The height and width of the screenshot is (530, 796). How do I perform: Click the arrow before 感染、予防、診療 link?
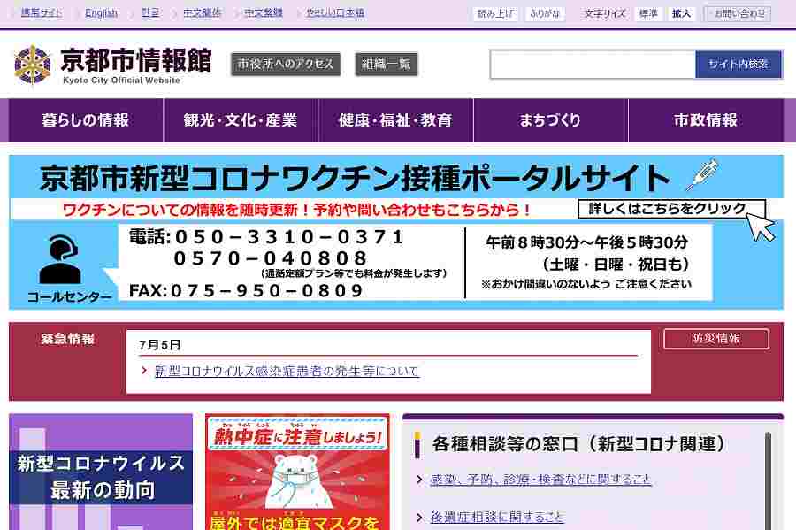pos(419,480)
